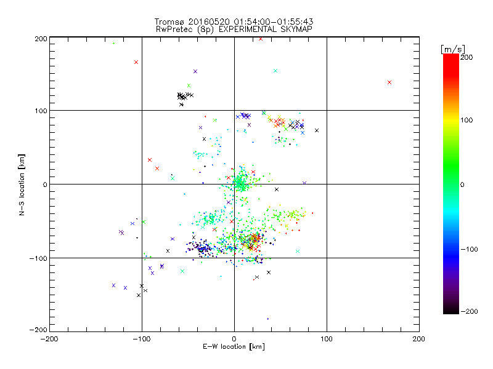Click the "0" label beside the color bar
Image resolution: width=493 pixels, height=369 pixels.
[x=462, y=185]
